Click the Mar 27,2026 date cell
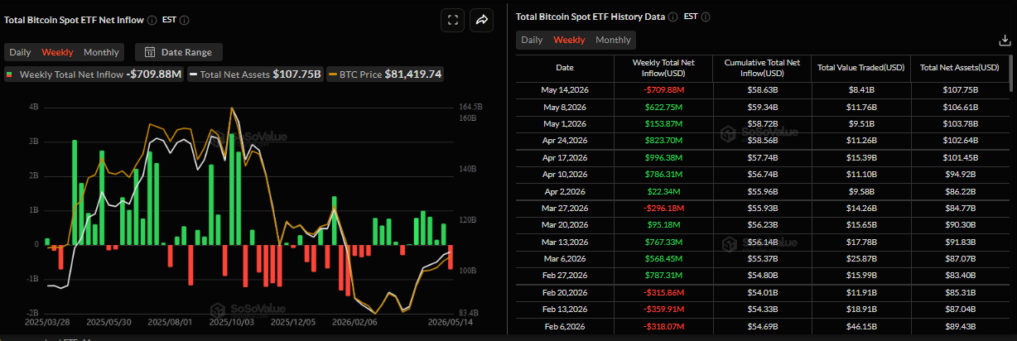The height and width of the screenshot is (341, 1017). click(x=564, y=209)
